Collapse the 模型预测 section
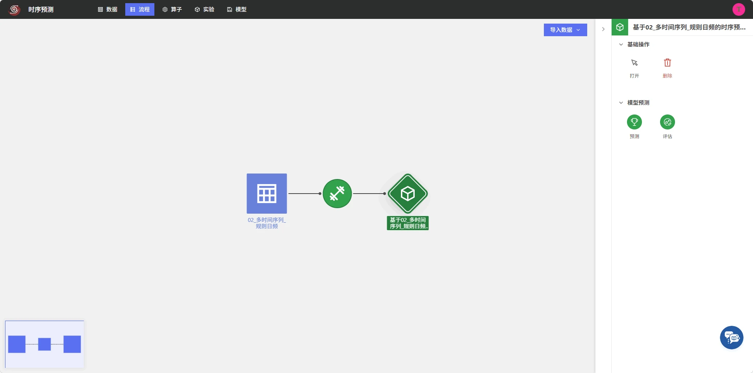 point(621,103)
